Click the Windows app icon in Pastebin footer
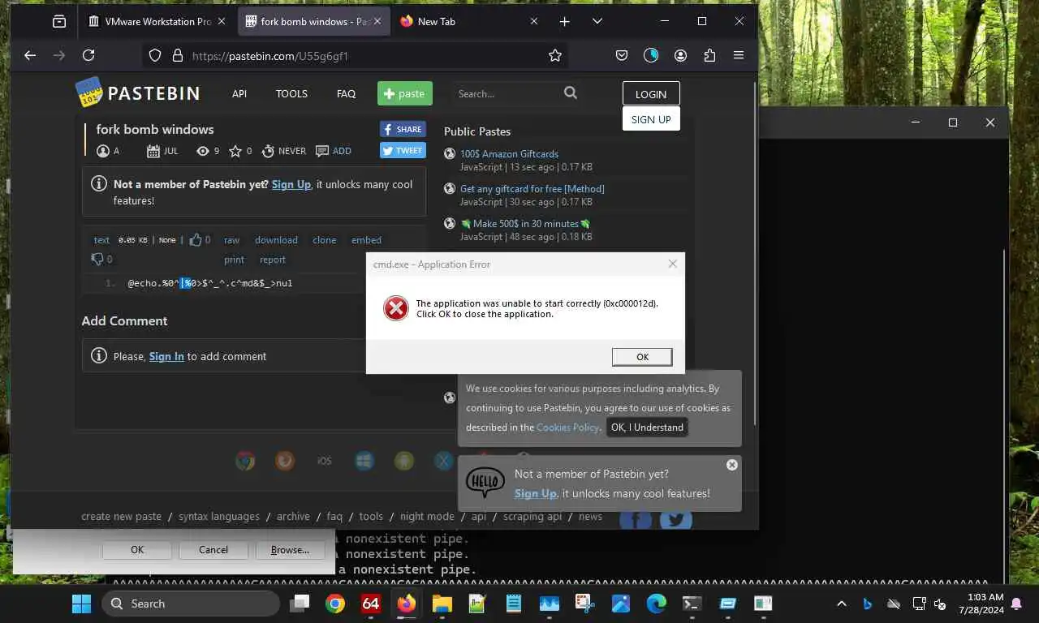This screenshot has height=623, width=1039. click(x=364, y=461)
